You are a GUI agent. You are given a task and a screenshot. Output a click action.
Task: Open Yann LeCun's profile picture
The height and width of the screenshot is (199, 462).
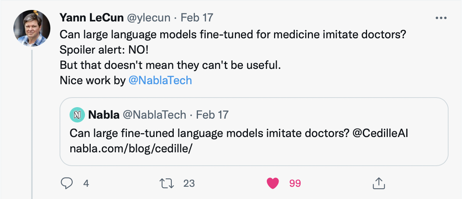coord(32,28)
